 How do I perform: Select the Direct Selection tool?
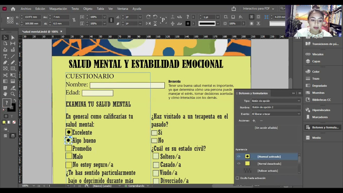[x=13, y=38]
